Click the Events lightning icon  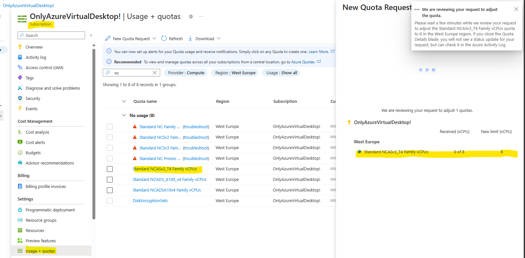(20, 109)
